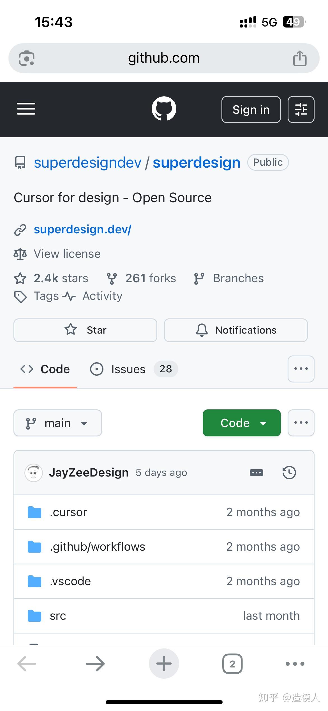The height and width of the screenshot is (711, 328).
Task: Open appearance settings sliders icon
Action: [x=301, y=110]
